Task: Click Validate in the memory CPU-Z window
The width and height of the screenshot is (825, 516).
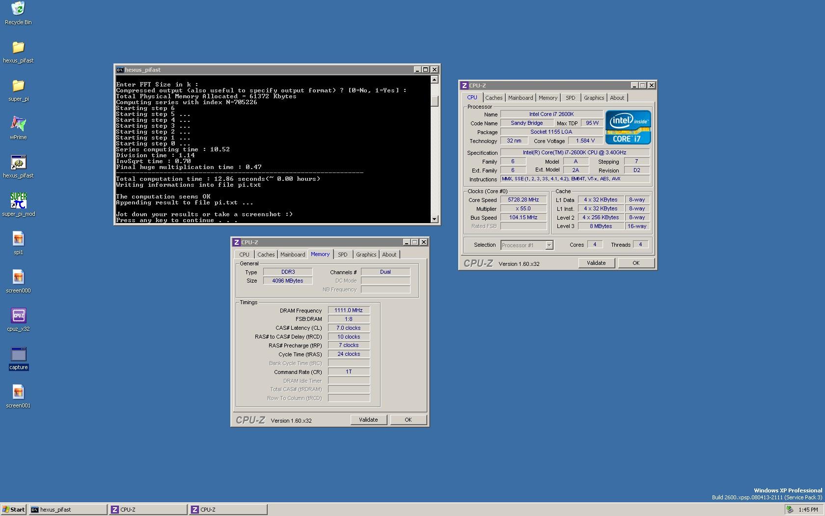Action: click(x=368, y=420)
